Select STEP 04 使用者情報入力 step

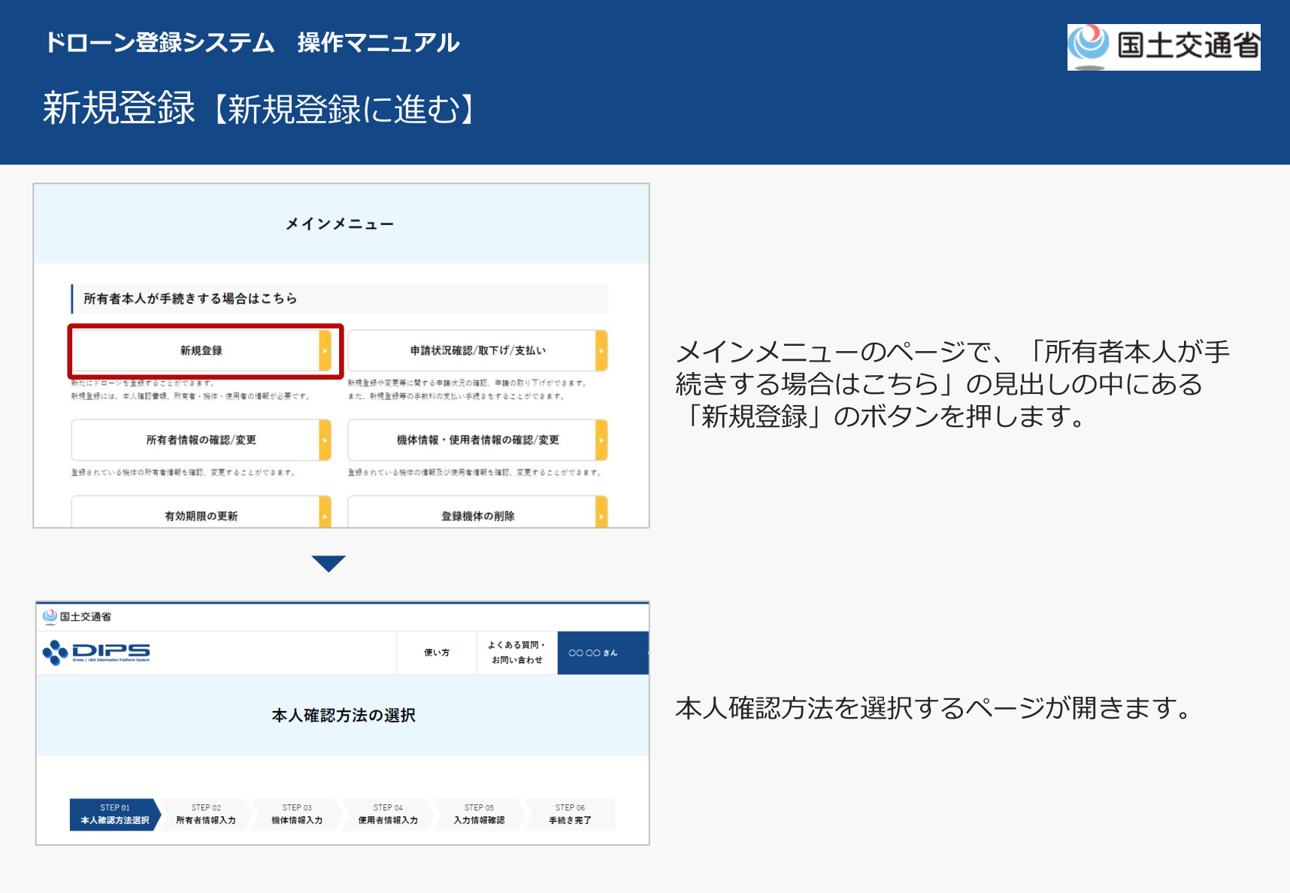[x=388, y=814]
